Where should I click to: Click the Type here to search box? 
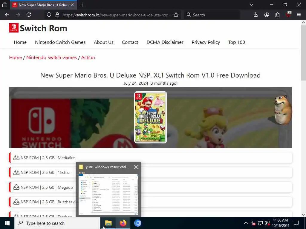(x=57, y=223)
